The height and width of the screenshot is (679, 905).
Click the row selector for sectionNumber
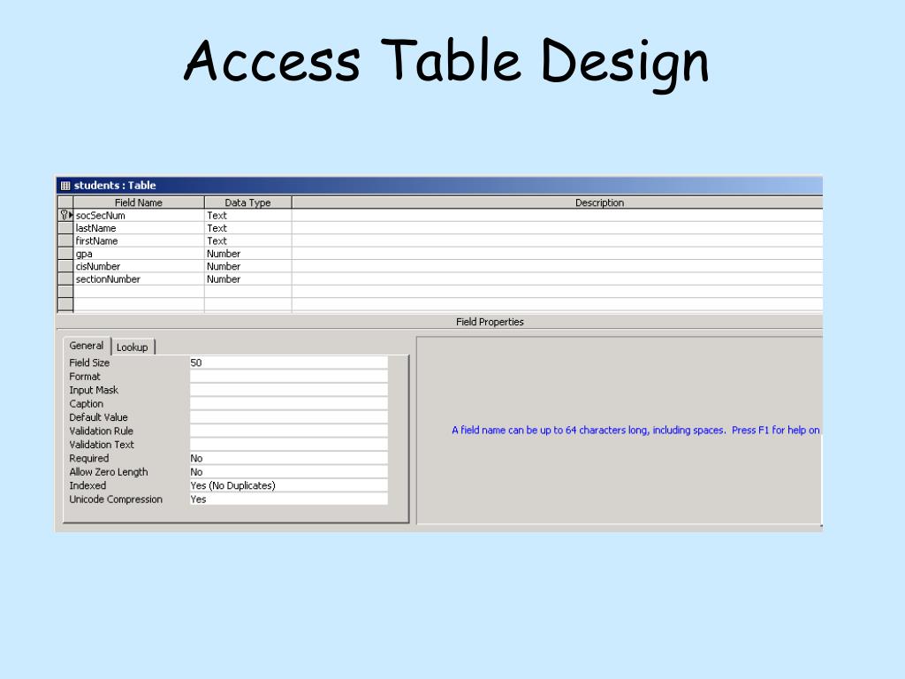tap(65, 278)
